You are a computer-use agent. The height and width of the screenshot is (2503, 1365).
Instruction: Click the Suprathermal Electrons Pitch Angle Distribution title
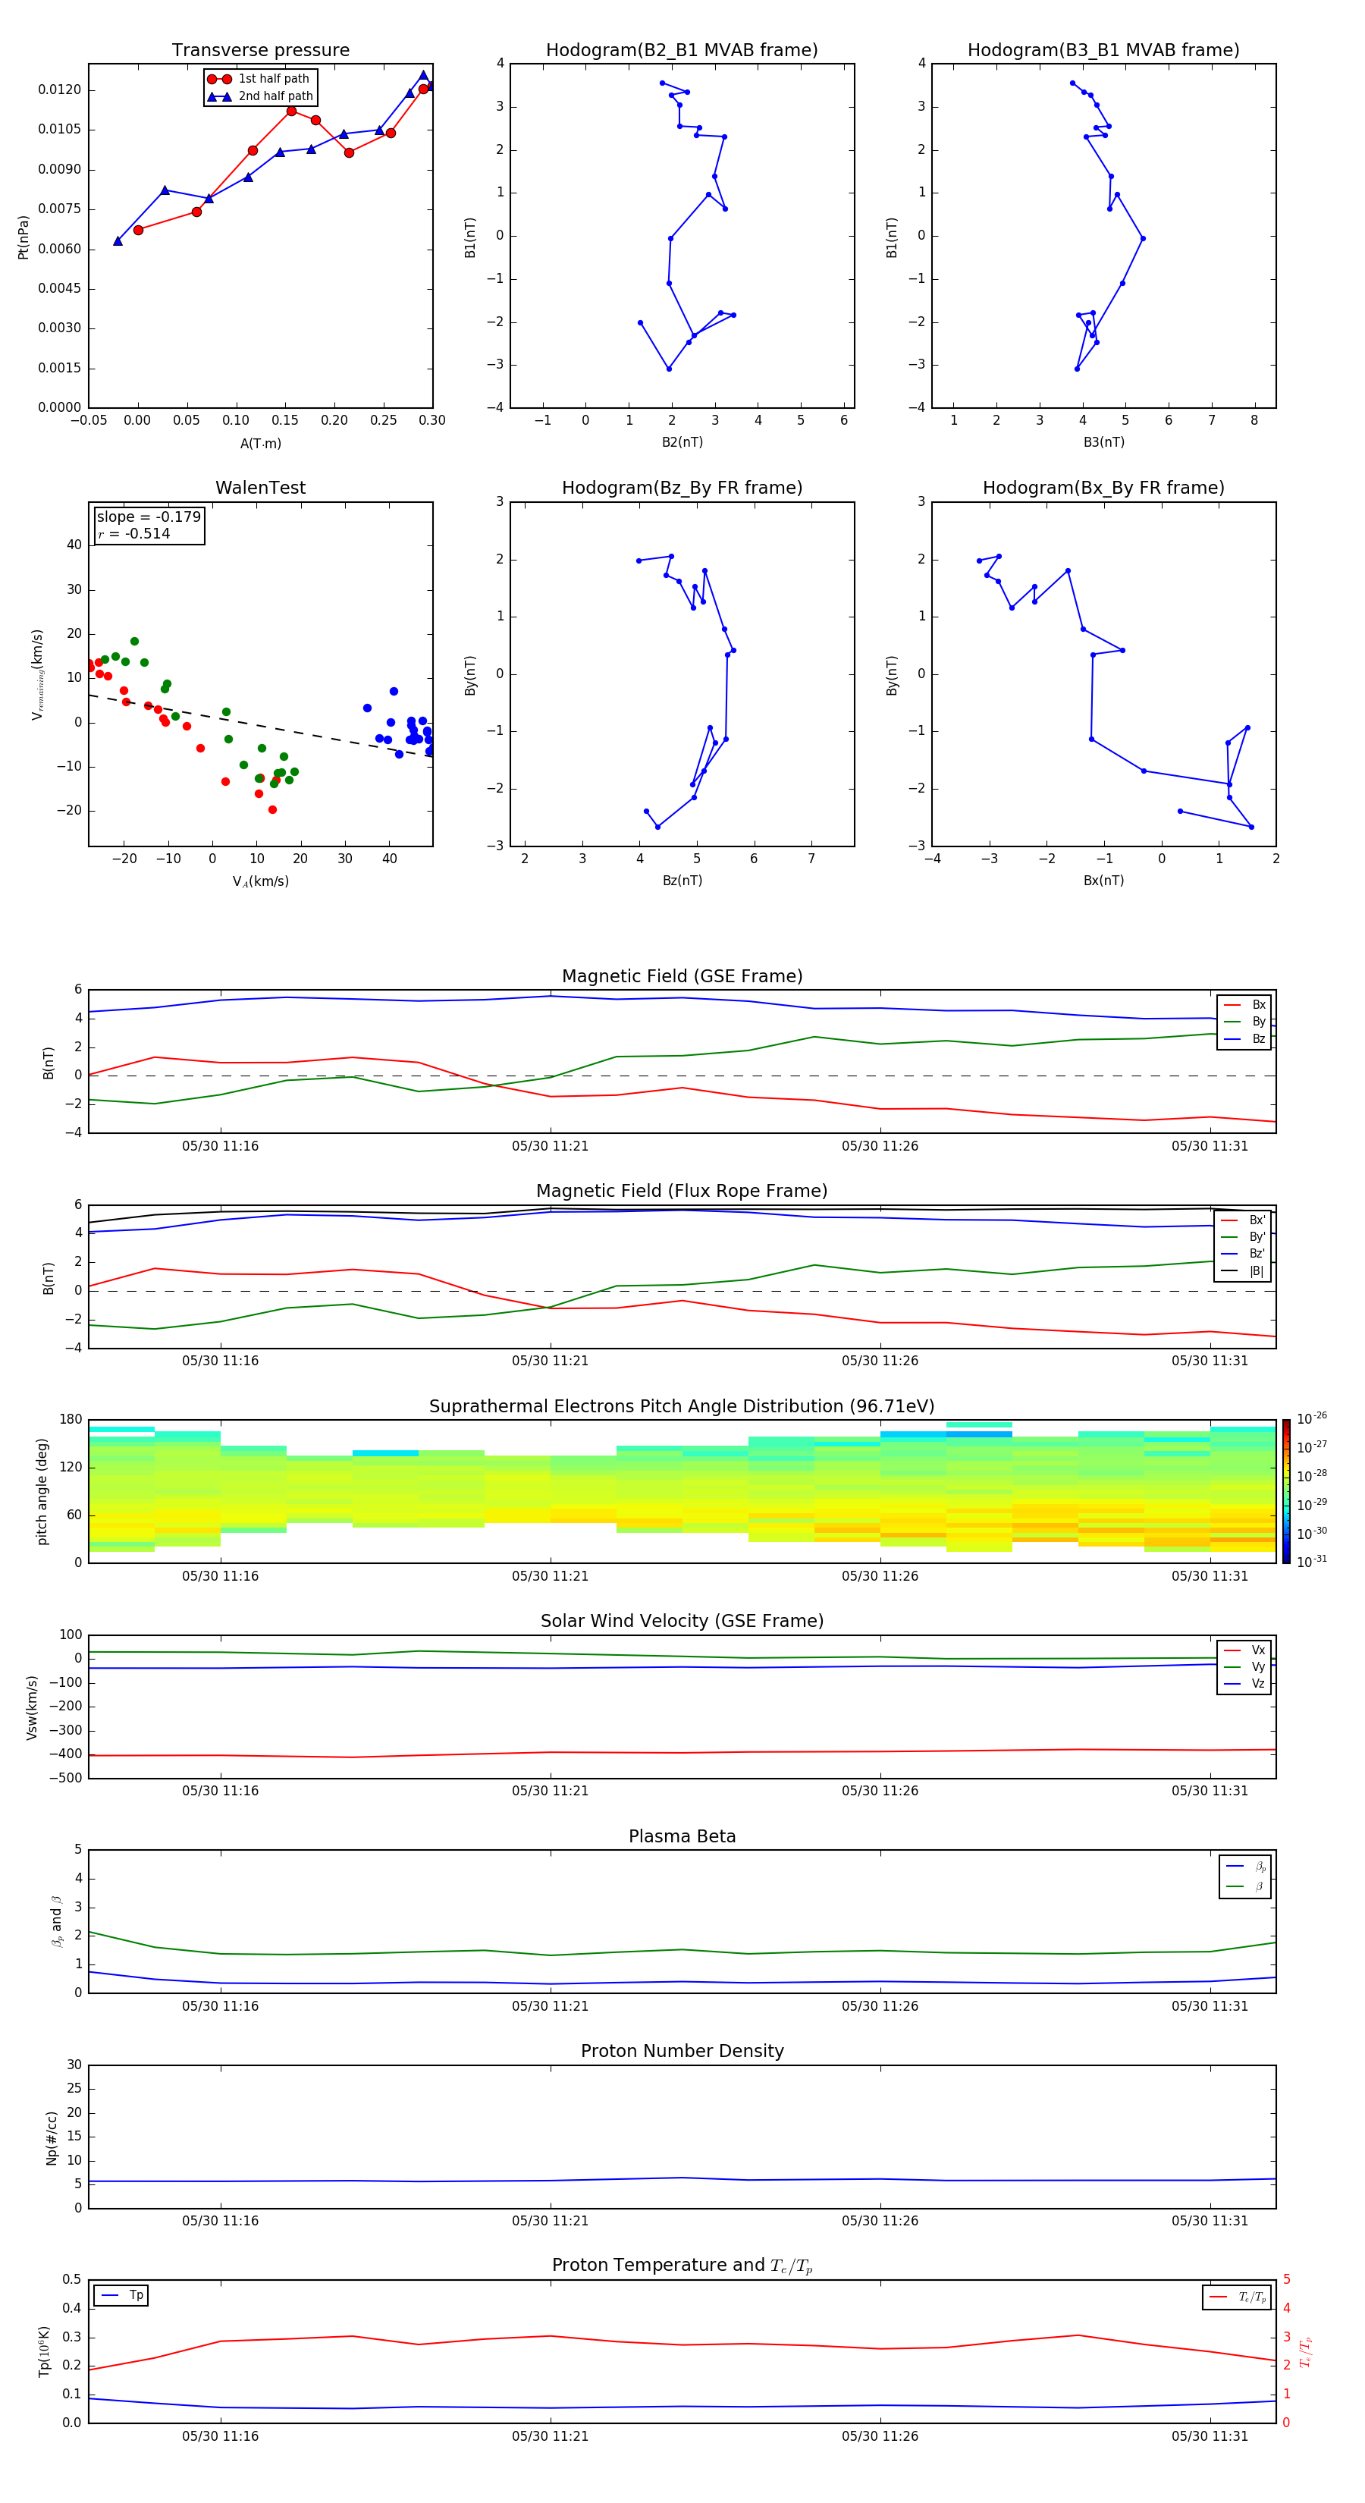(682, 1407)
